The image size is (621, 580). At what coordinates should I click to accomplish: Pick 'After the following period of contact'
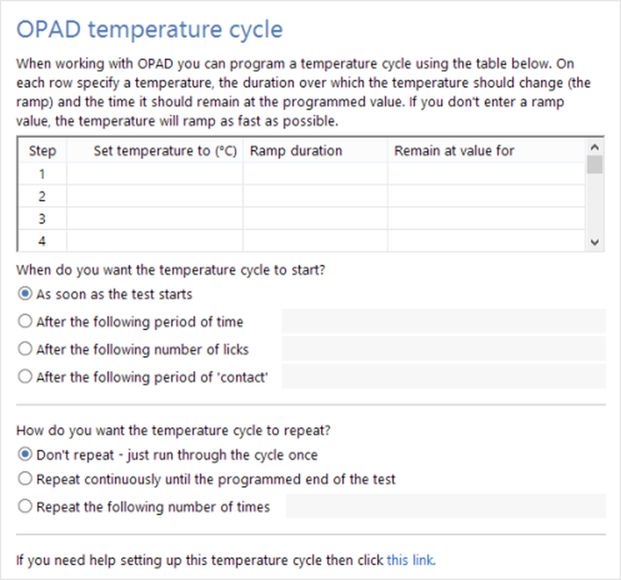(x=25, y=376)
